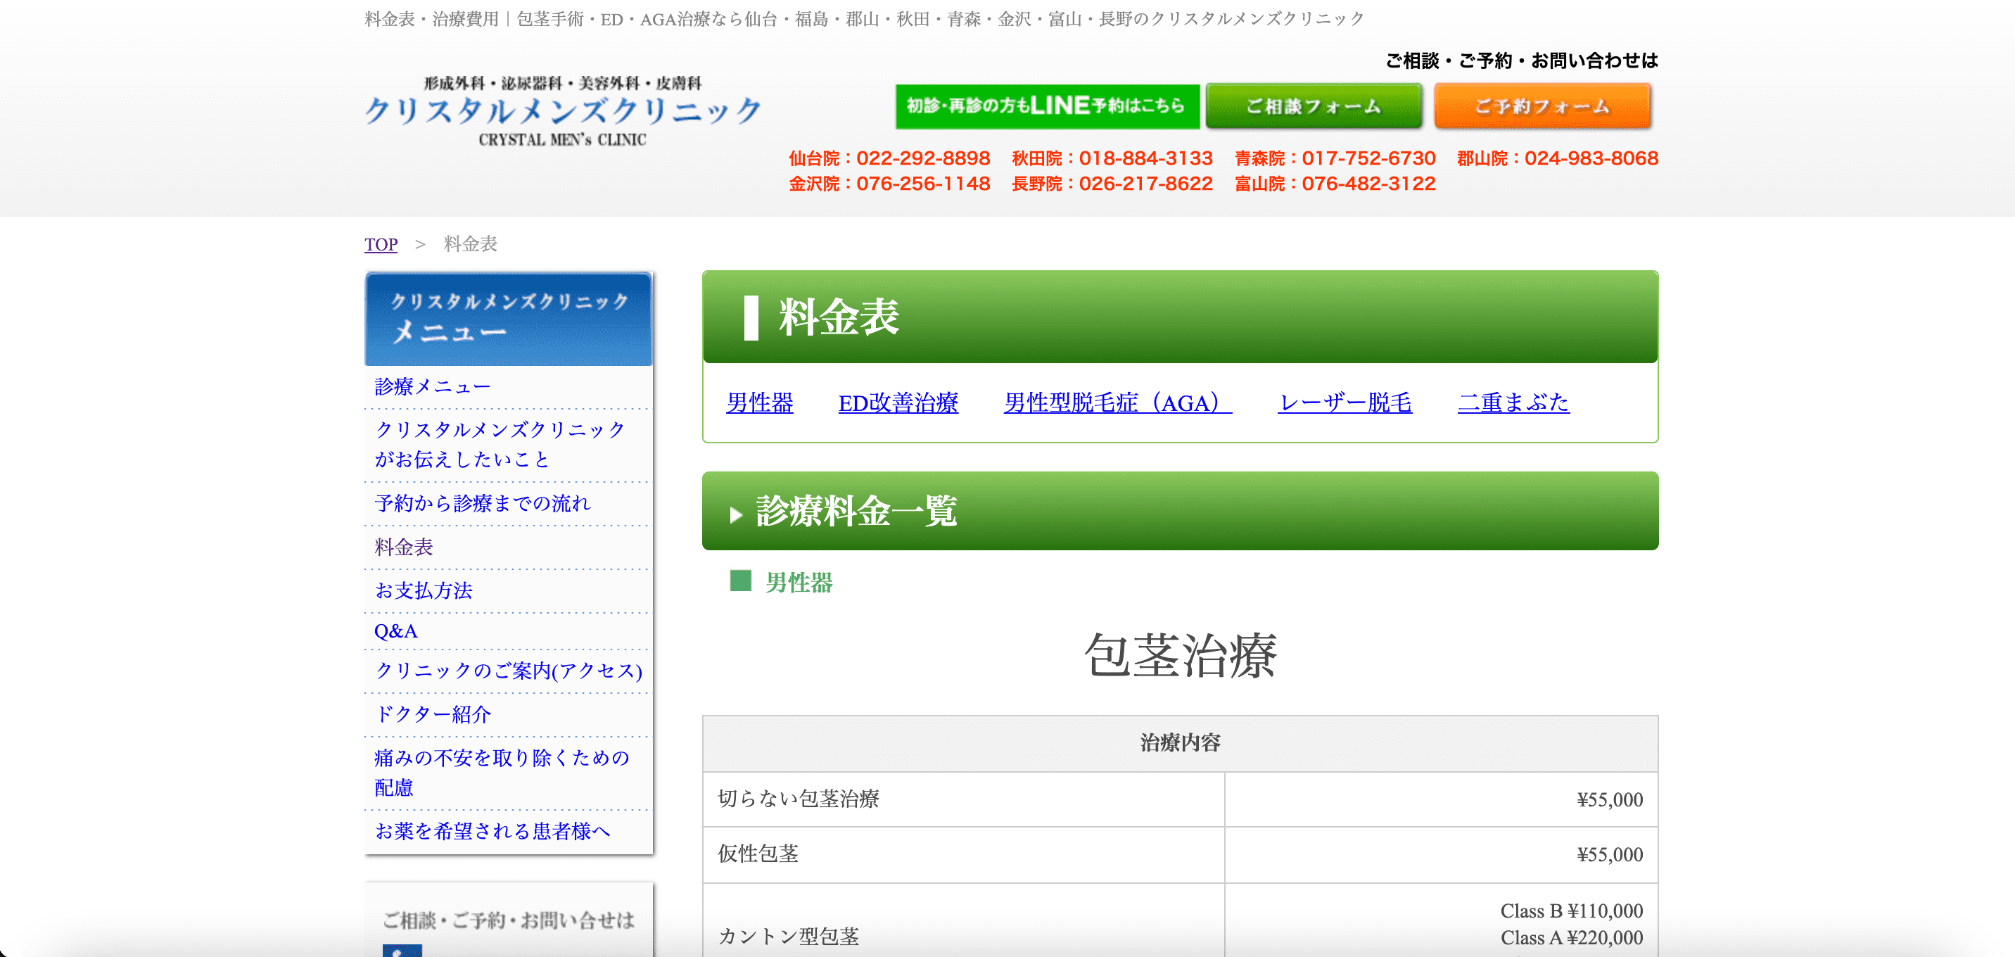The image size is (2015, 957).
Task: Jump to レーザー脱毛 section link
Action: point(1344,403)
